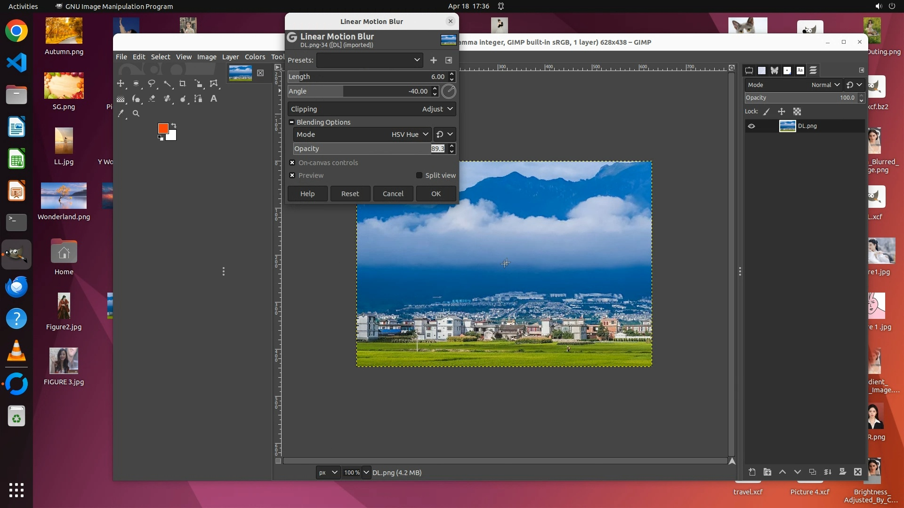Select the Eraser tool

pos(152,99)
